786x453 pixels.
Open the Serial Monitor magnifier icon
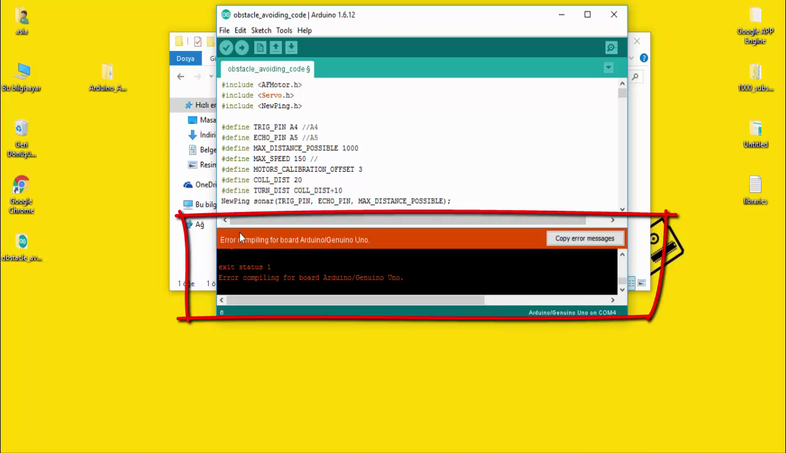pyautogui.click(x=611, y=48)
